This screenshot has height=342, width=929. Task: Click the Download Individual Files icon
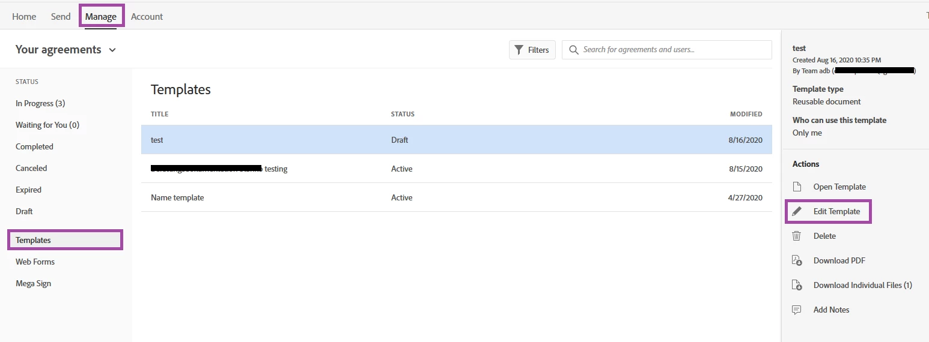797,285
